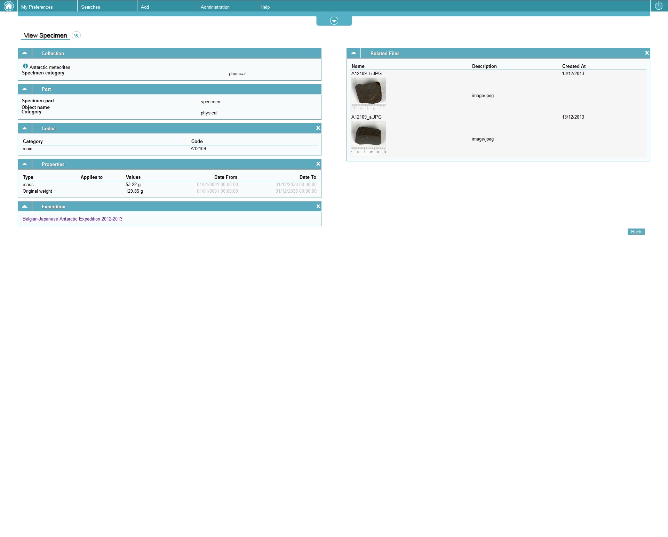Viewport: 668px width, 537px height.
Task: Collapse the Codes panel arrow
Action: 25,128
